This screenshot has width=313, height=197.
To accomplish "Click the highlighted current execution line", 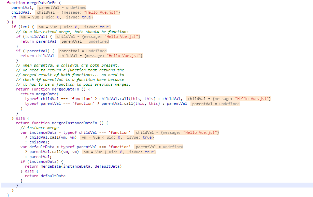I will (157, 185).
